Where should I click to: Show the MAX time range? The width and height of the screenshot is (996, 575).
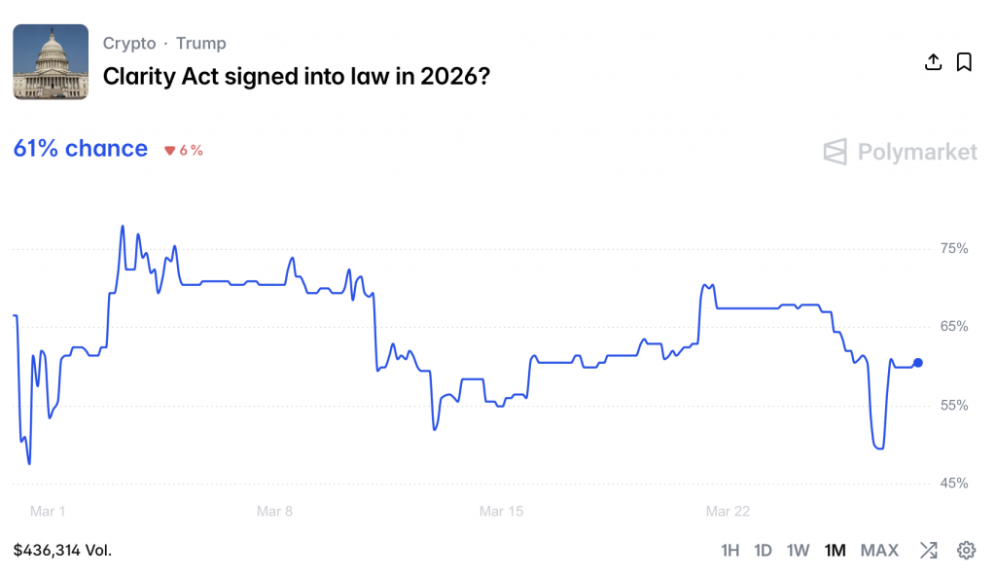click(879, 551)
